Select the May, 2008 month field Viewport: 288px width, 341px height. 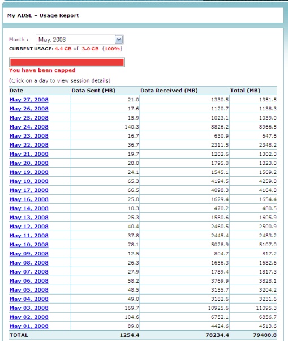tap(79, 40)
